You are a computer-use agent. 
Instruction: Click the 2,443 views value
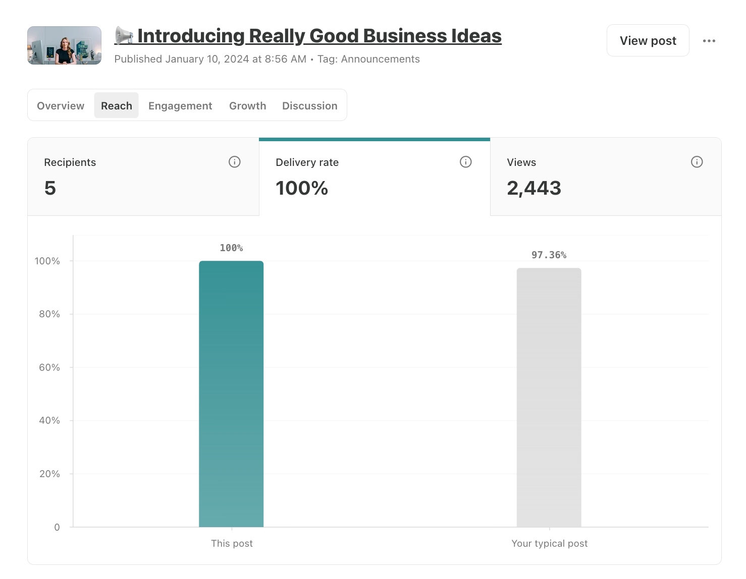[x=534, y=188]
